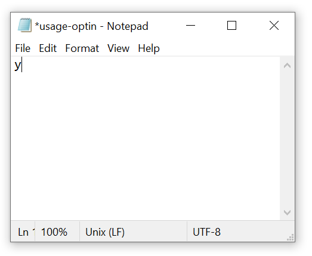Click the Ln line position indicator

23,232
